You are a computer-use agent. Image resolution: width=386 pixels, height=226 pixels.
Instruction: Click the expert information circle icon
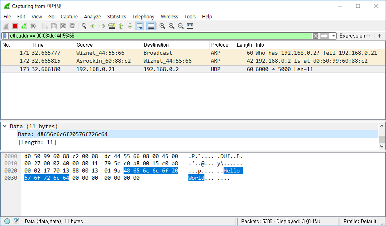pyautogui.click(x=7, y=221)
